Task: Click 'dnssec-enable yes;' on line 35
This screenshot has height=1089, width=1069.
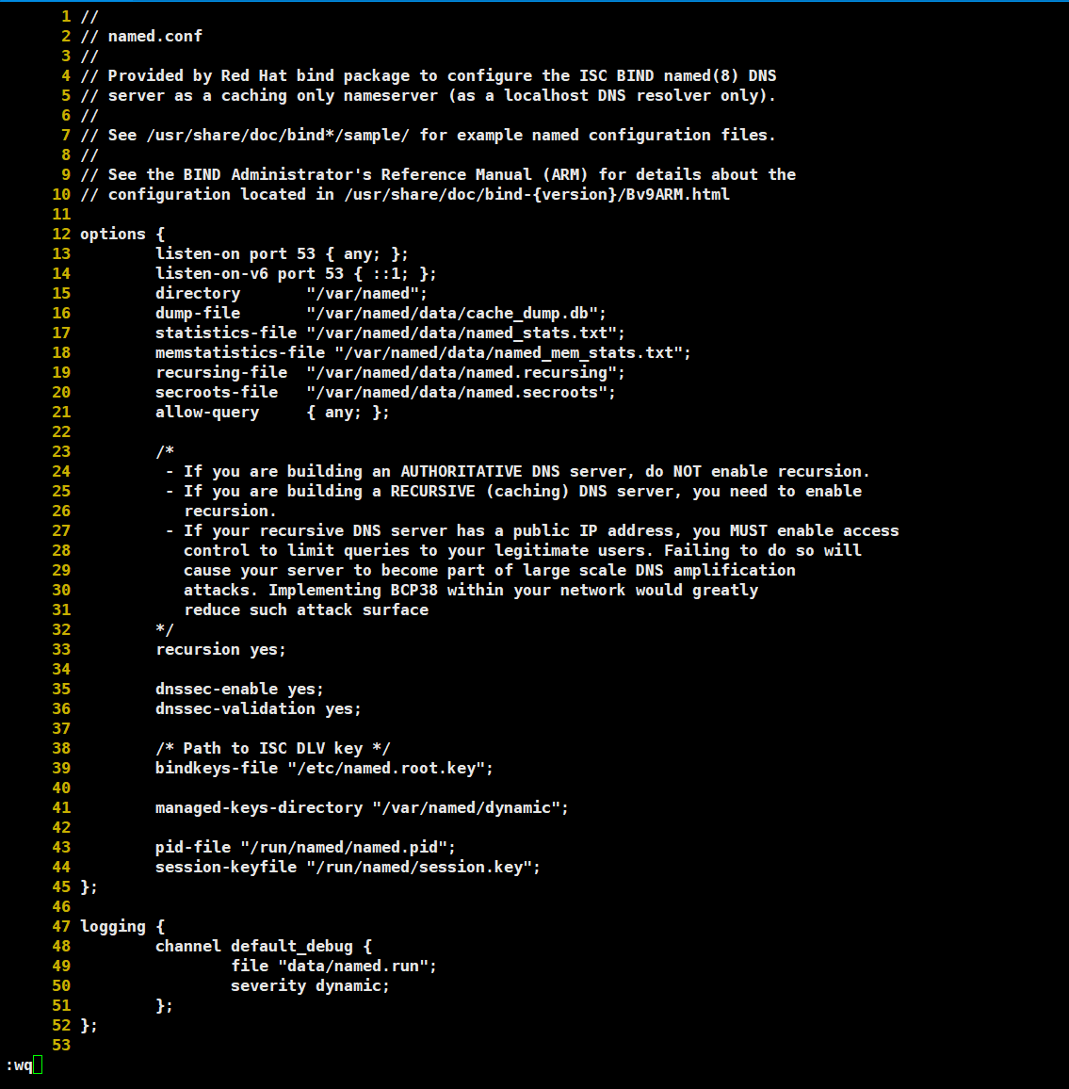Action: (239, 689)
